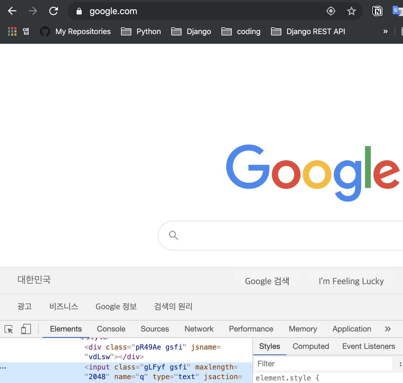
Task: Go back with the browser back arrow
Action: click(x=12, y=11)
